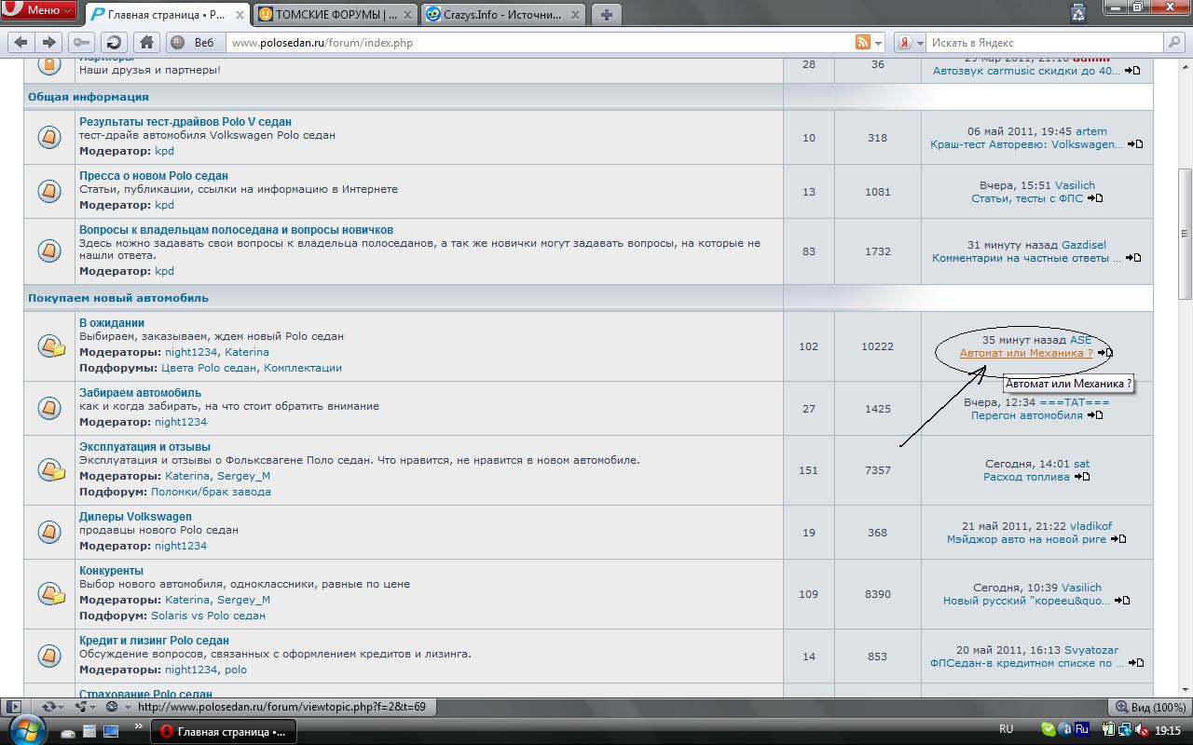Reload the current page
This screenshot has height=745, width=1193.
(x=114, y=42)
